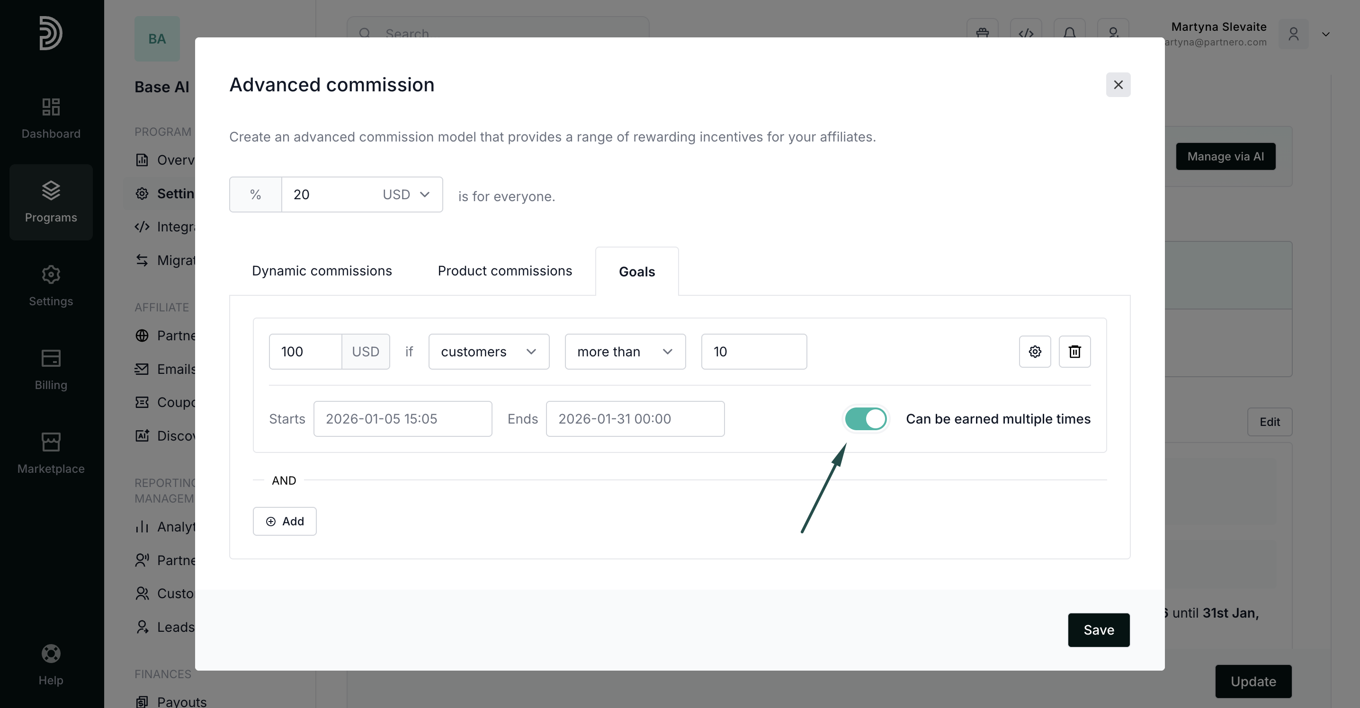This screenshot has height=708, width=1360.
Task: Open goal settings gear icon
Action: pos(1034,351)
